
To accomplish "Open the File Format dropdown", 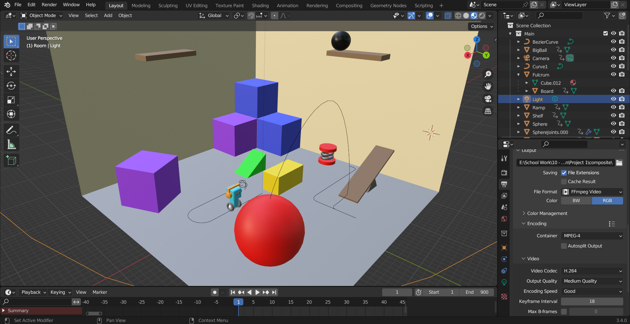I will click(592, 192).
